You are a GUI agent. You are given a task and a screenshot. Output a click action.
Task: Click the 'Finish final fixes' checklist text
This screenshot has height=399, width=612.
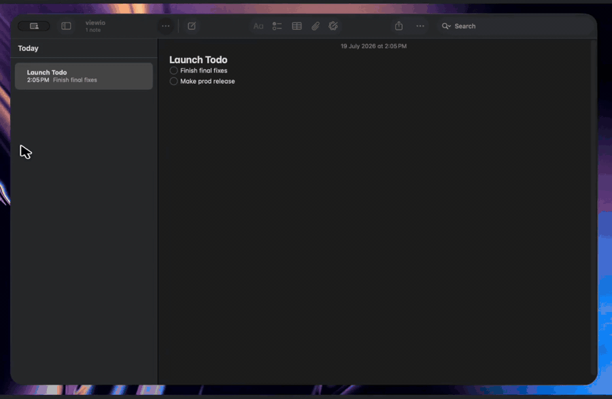pyautogui.click(x=204, y=71)
